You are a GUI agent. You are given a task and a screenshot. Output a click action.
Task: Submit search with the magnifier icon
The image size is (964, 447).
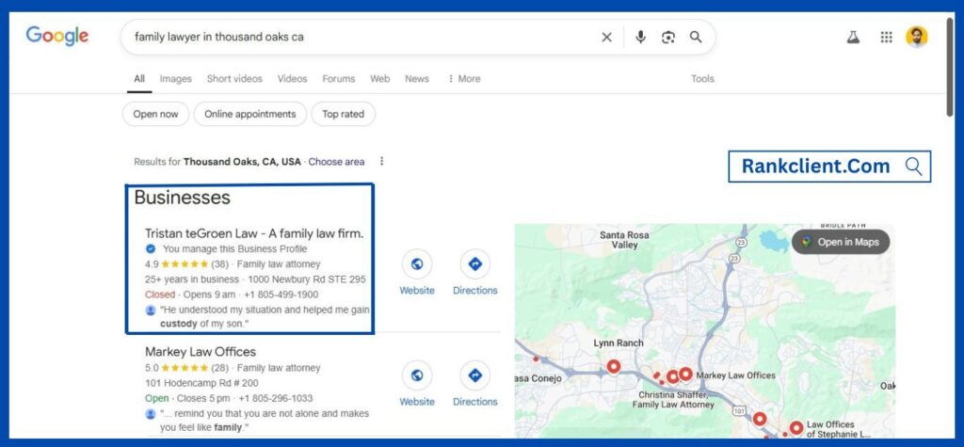tap(696, 37)
